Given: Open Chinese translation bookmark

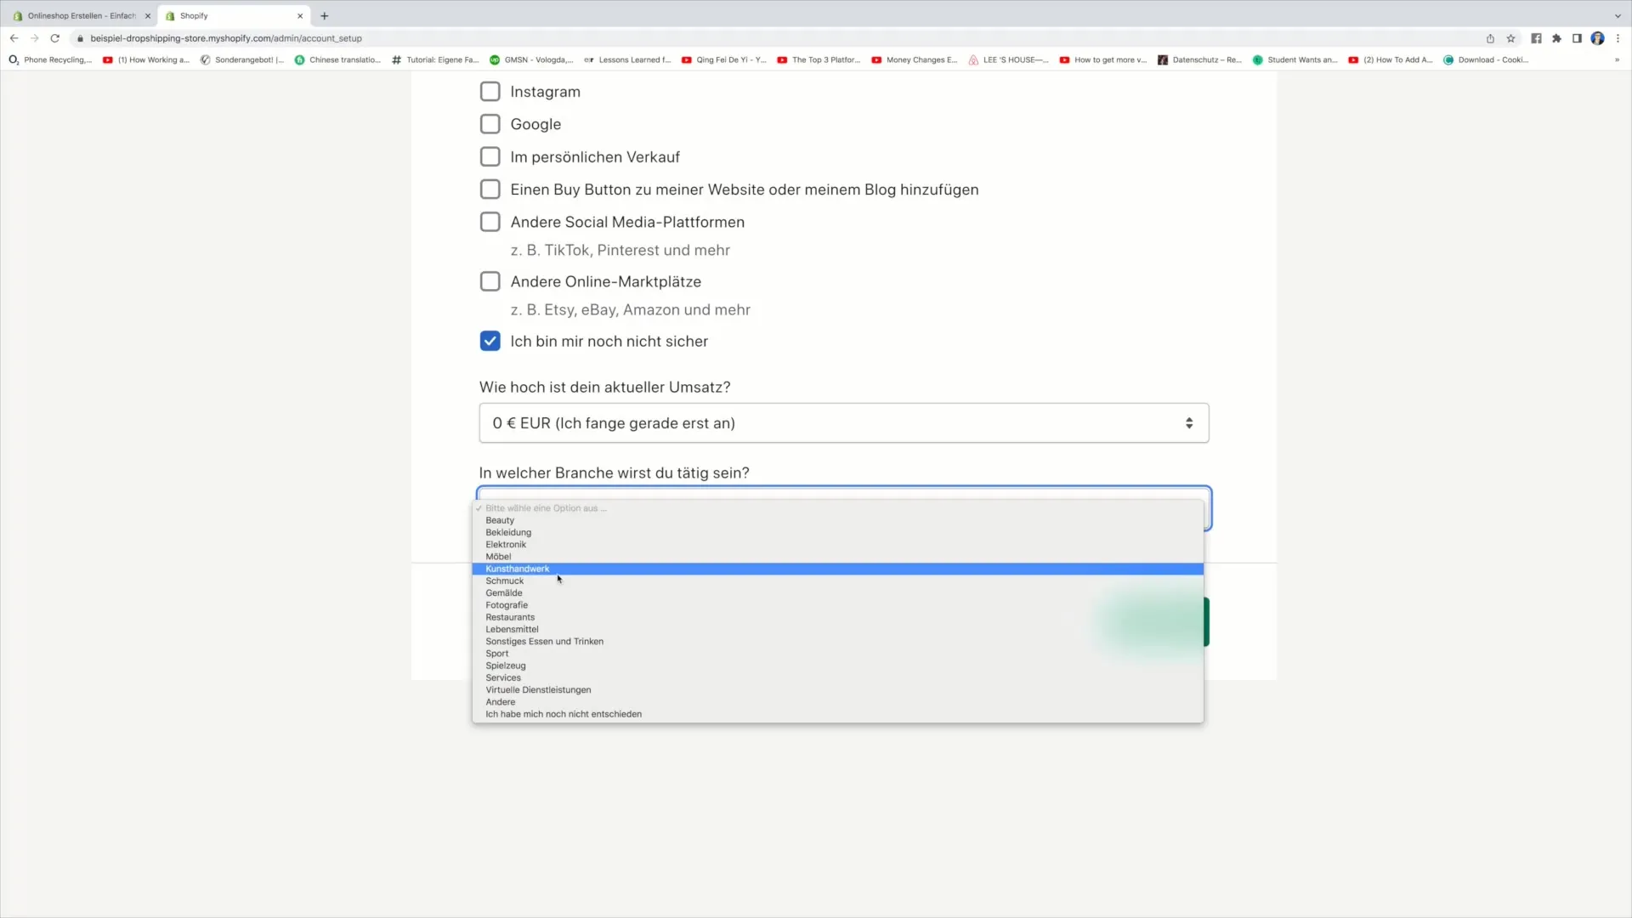Looking at the screenshot, I should tap(337, 60).
